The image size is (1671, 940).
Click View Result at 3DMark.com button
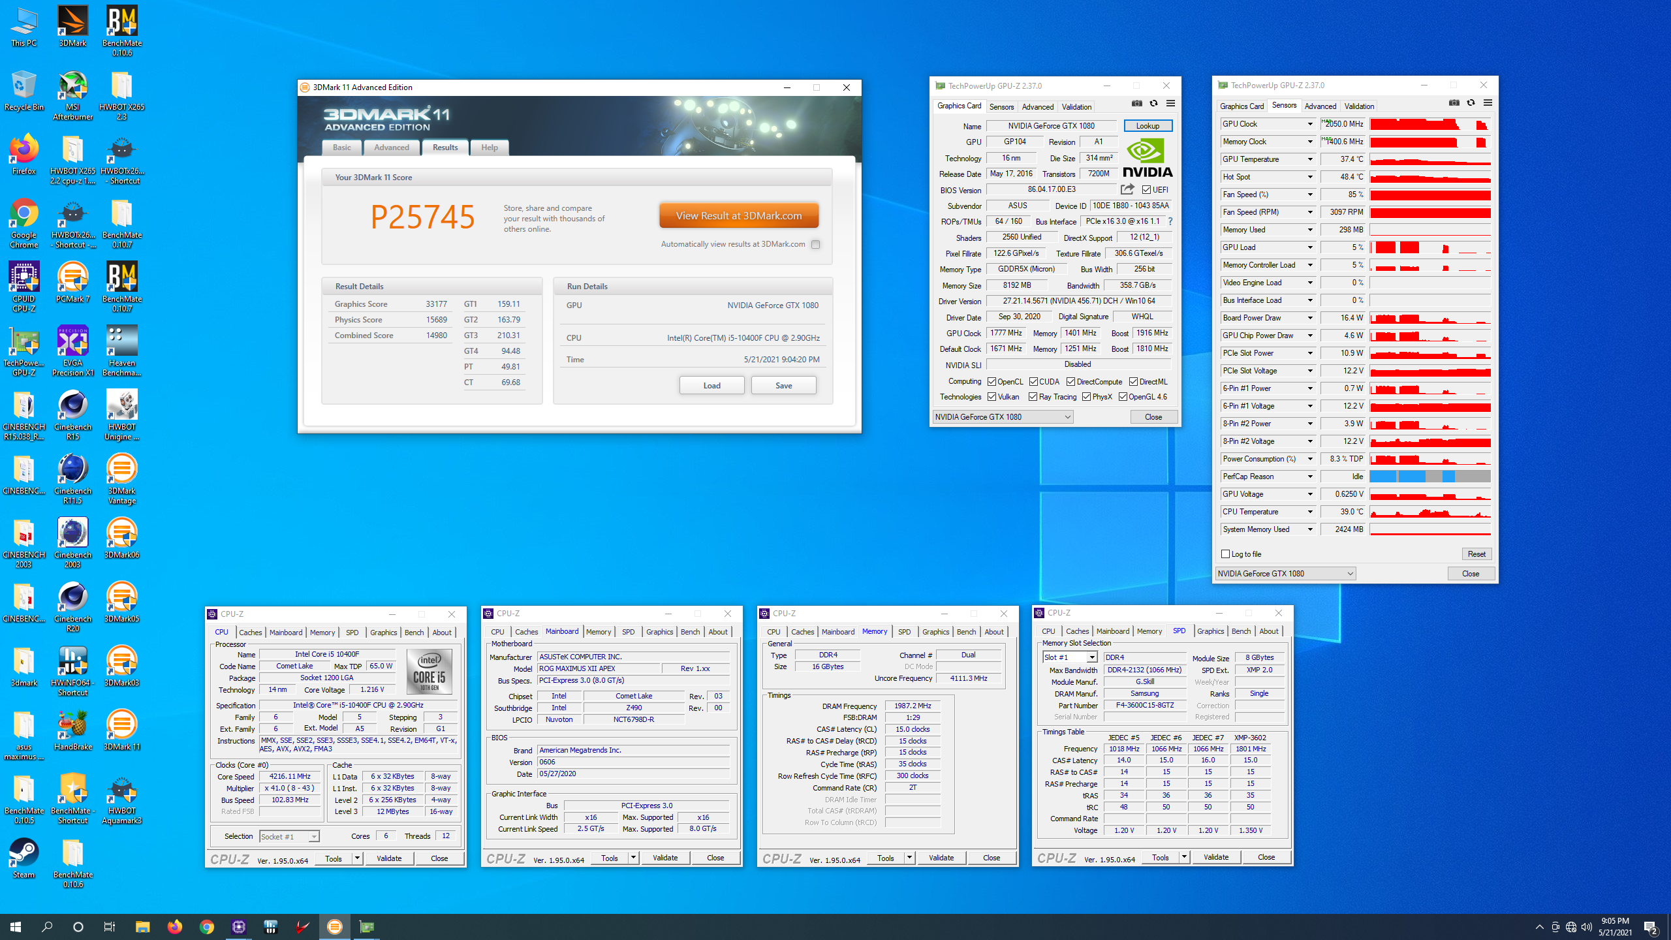[738, 215]
